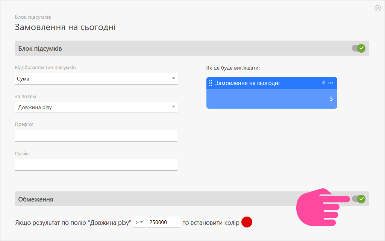Click the large dialog title heading

click(65, 27)
